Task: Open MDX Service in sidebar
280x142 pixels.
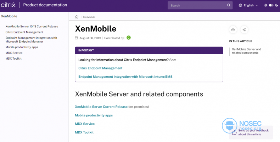Action: [14, 53]
